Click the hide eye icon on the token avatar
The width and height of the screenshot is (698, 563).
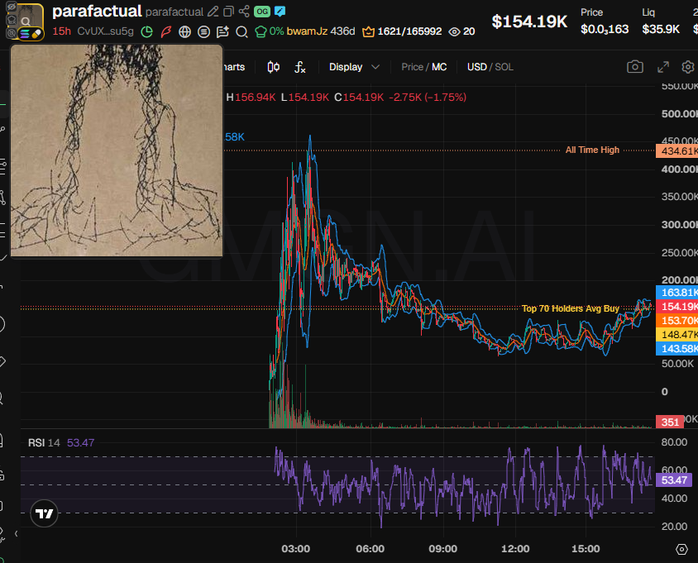click(x=12, y=7)
